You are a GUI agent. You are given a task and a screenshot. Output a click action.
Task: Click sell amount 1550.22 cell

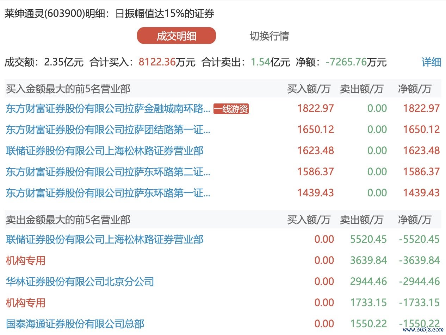tap(368, 324)
